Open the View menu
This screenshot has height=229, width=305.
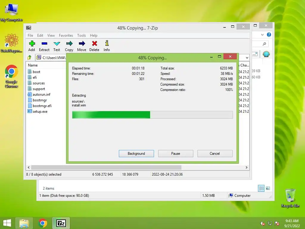(x=51, y=35)
